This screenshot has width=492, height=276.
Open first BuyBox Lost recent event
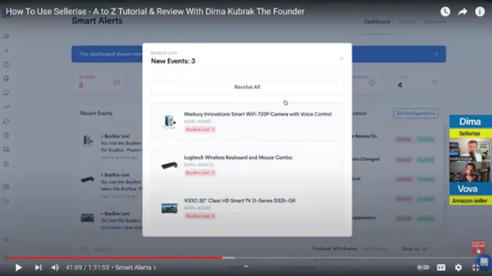tap(110, 146)
